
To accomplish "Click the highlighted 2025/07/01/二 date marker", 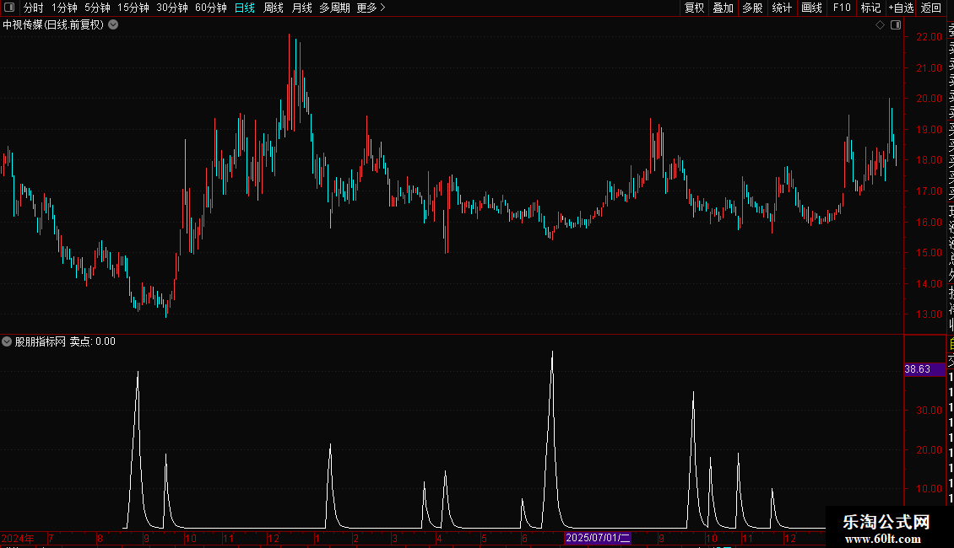I will [598, 538].
